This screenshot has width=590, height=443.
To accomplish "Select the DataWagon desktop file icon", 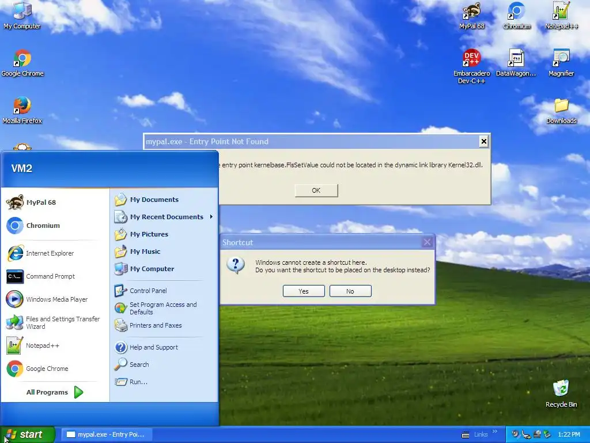I will coord(516,63).
